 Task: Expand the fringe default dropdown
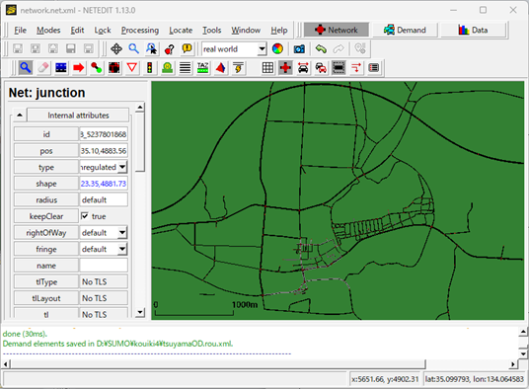tap(122, 249)
